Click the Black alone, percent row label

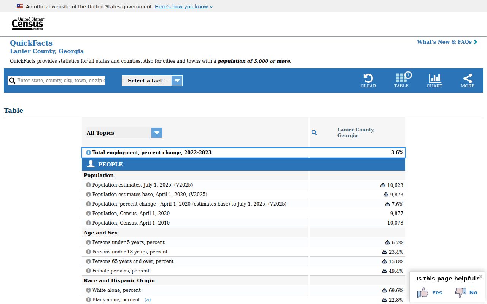(116, 300)
